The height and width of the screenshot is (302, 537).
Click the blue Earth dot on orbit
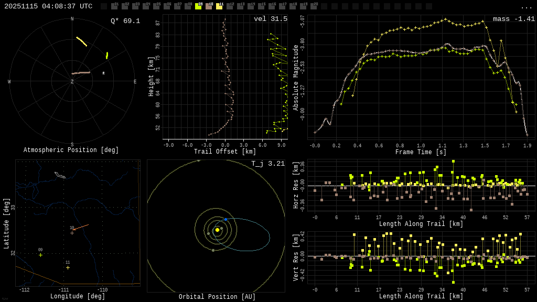point(225,219)
